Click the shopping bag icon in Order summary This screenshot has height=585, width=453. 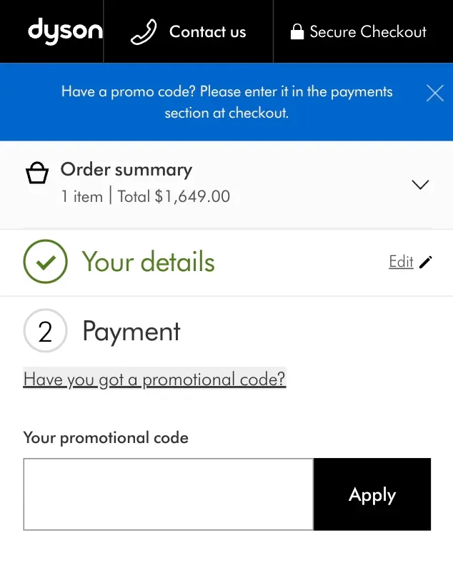pyautogui.click(x=37, y=172)
